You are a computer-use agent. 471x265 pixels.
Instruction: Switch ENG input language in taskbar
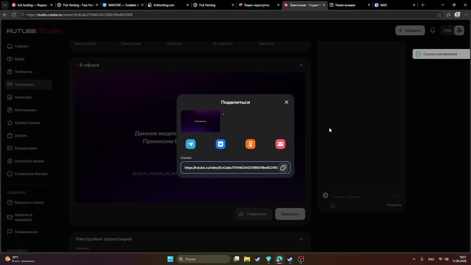431,259
